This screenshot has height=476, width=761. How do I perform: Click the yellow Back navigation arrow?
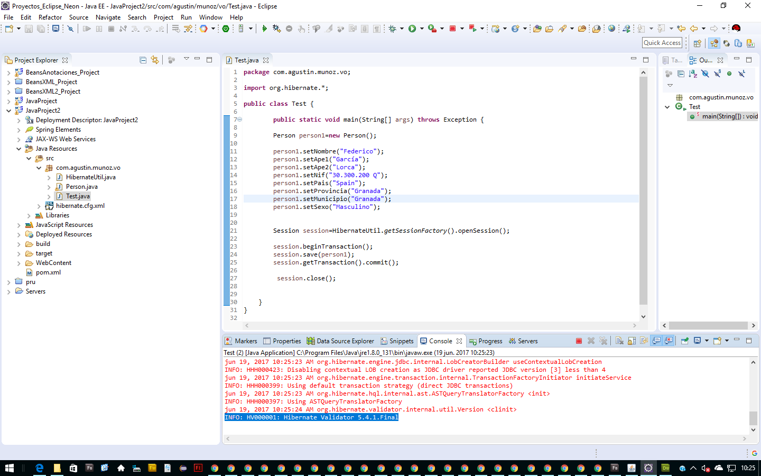pos(693,29)
